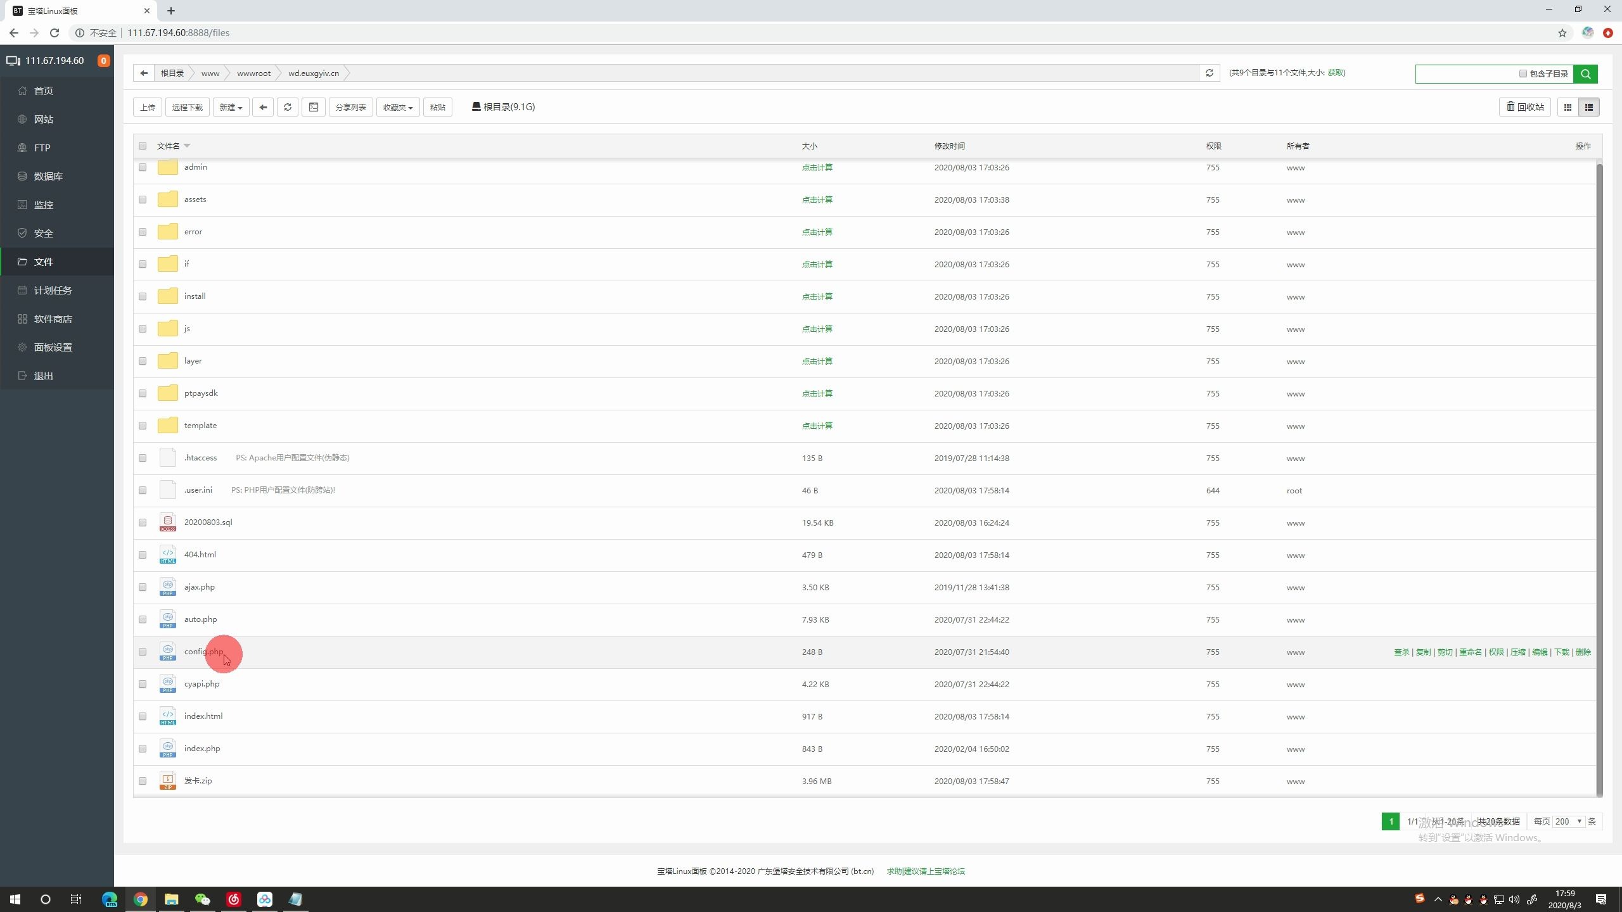The width and height of the screenshot is (1622, 912).
Task: Open the ptpaysdk folder icon
Action: (168, 393)
